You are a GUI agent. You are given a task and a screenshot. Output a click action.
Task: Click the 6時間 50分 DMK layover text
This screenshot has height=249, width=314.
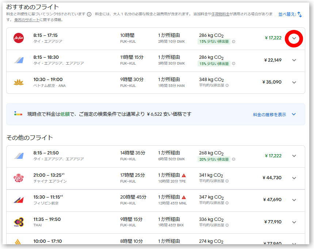tap(171, 159)
